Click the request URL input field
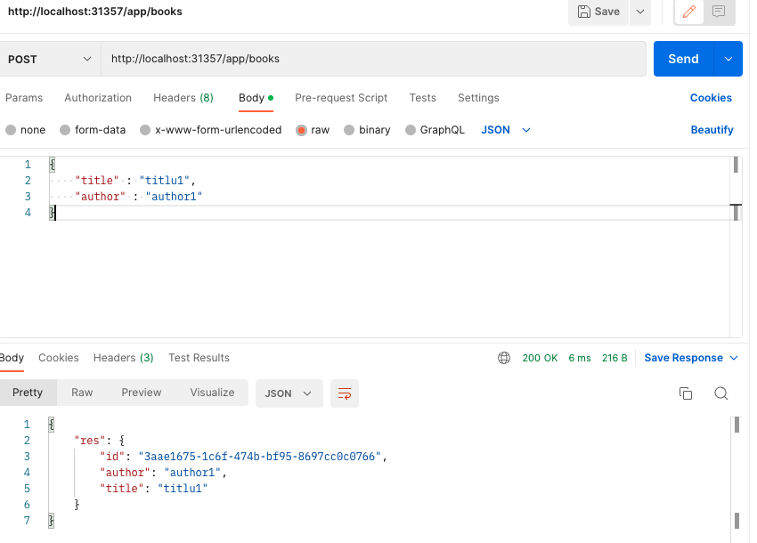This screenshot has height=543, width=757. pyautogui.click(x=372, y=59)
